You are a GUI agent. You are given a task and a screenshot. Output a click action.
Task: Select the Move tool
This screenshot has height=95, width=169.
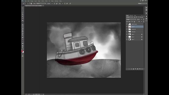click(x=22, y=8)
